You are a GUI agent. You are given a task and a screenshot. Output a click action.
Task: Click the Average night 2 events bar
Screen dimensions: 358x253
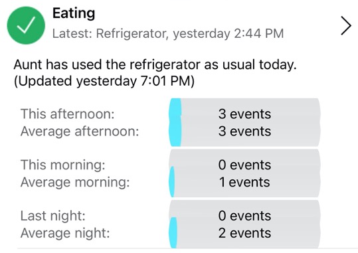pos(244,233)
